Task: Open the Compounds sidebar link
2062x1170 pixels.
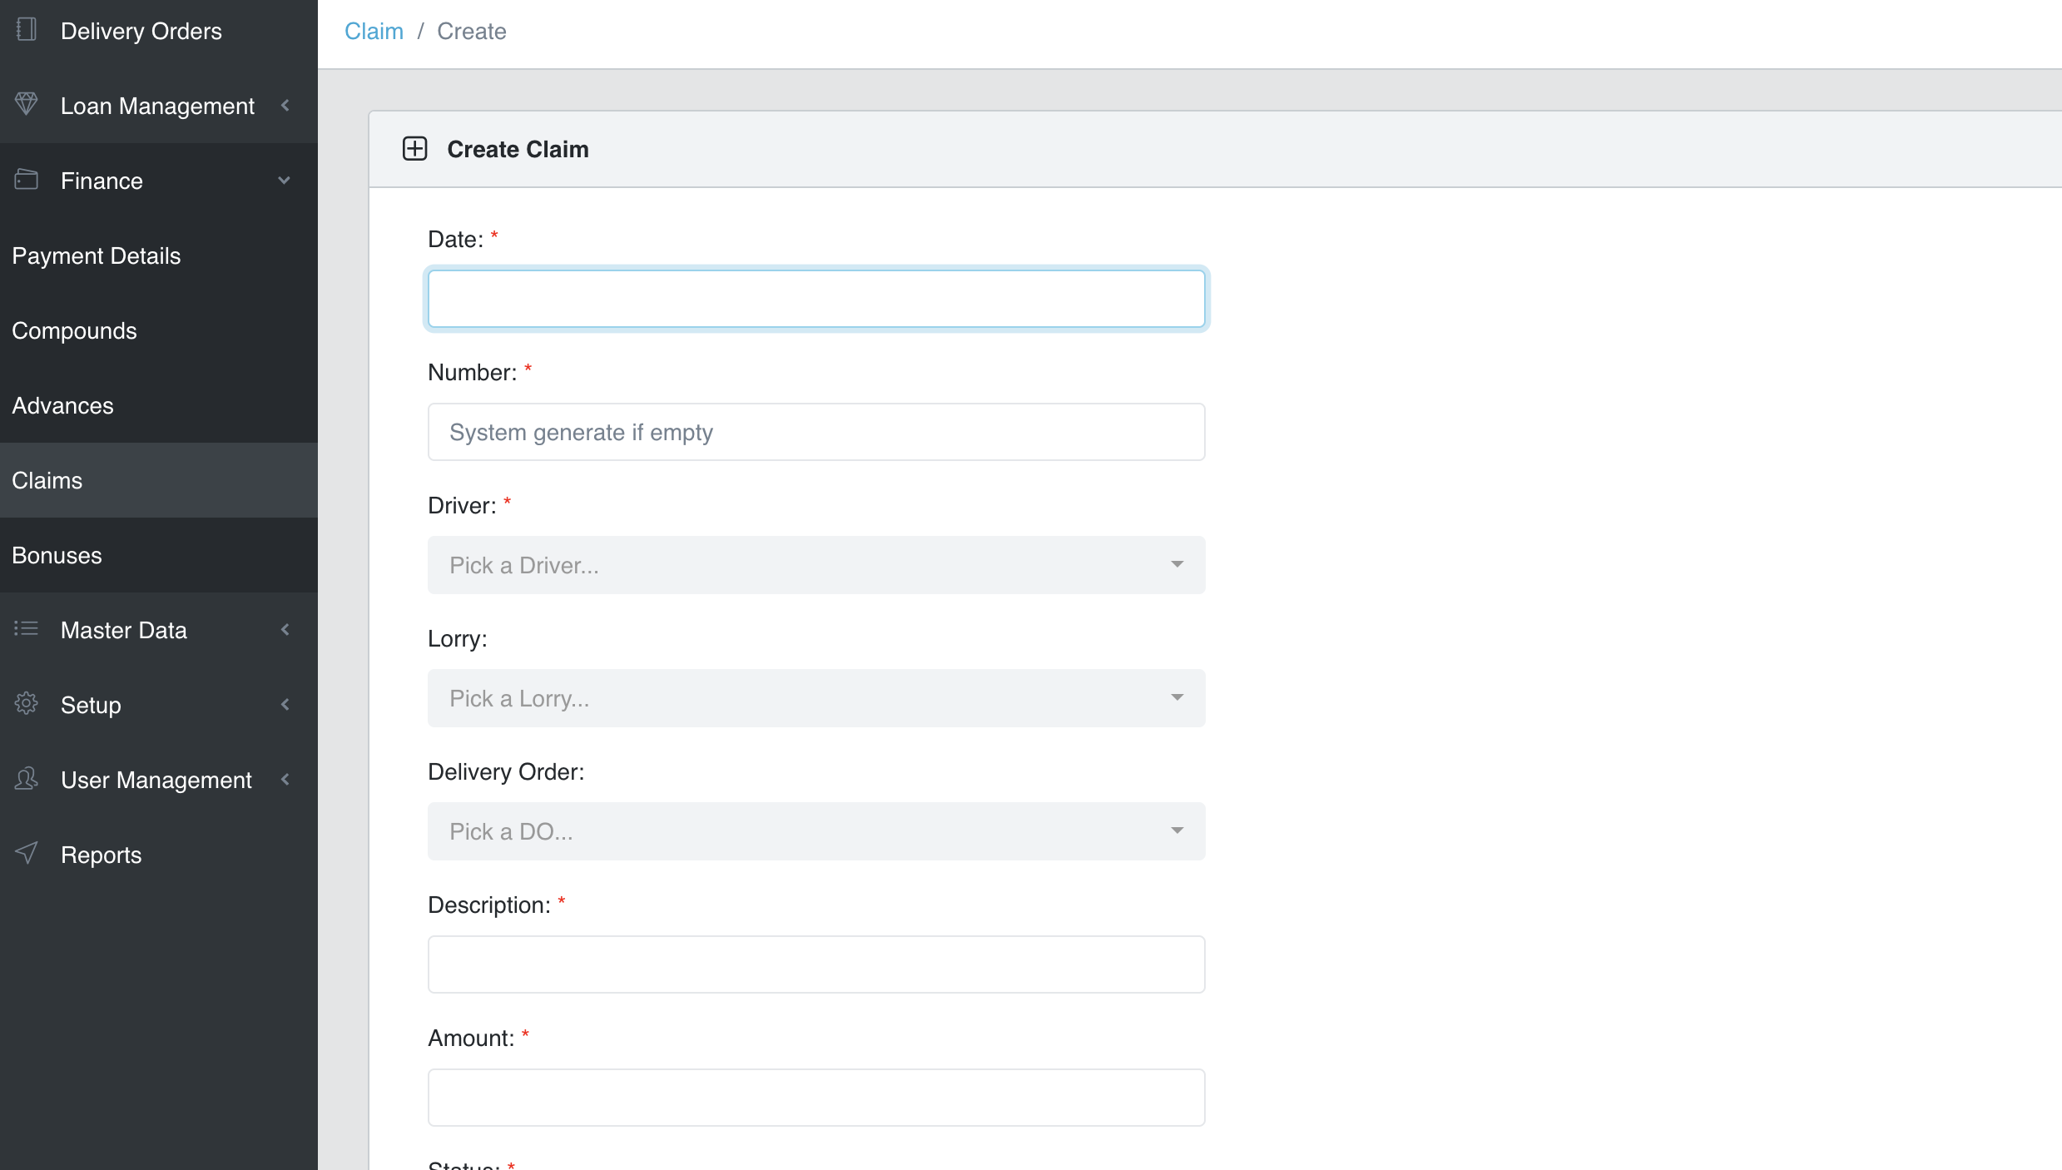Action: (75, 330)
